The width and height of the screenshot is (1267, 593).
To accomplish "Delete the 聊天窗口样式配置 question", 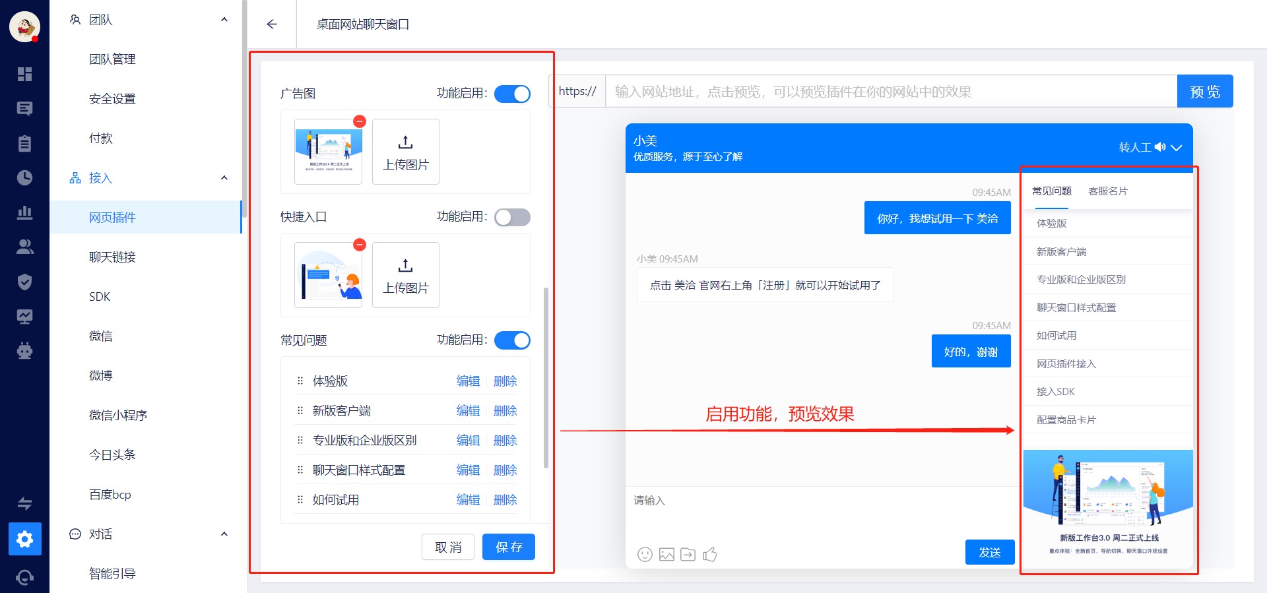I will pyautogui.click(x=505, y=470).
